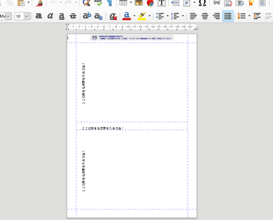273x220 pixels.
Task: Click the Paste clipboard icon
Action: pyautogui.click(x=21, y=3)
